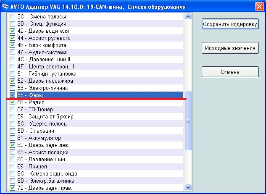Screen dimensions: 266x194
Task: Uncheck 44 - Ассист.рулевого checkbox
Action: [12, 38]
